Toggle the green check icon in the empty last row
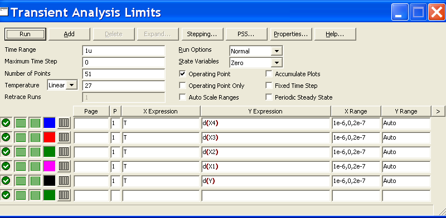 click(x=6, y=195)
